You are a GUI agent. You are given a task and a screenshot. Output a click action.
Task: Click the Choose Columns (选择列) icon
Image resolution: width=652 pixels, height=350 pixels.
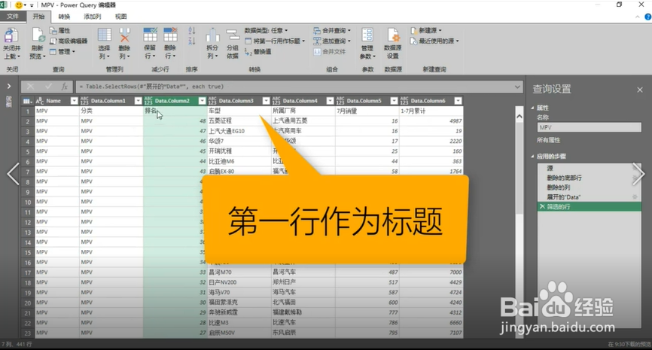[105, 35]
